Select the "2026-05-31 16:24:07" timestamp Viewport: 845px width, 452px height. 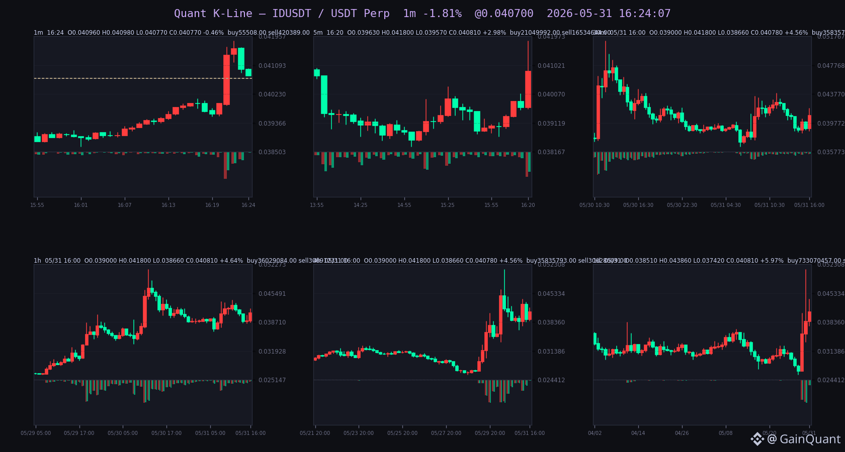tap(609, 14)
